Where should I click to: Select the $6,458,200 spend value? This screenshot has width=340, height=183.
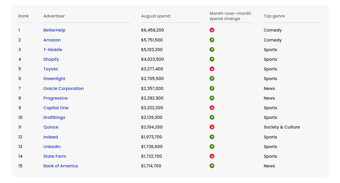tap(153, 30)
